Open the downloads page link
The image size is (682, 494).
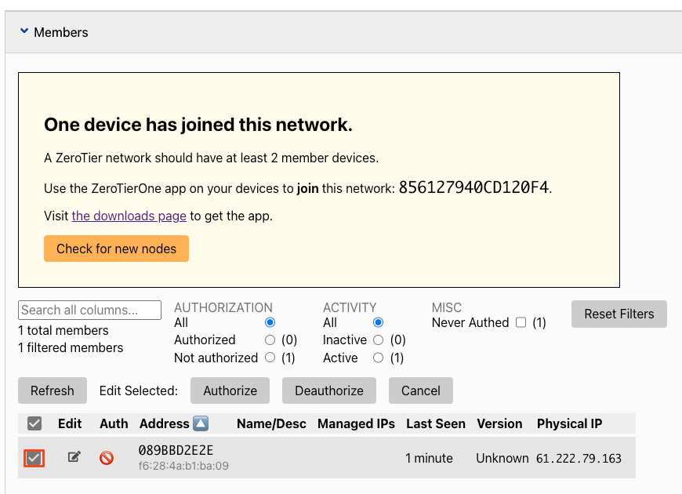pos(129,216)
